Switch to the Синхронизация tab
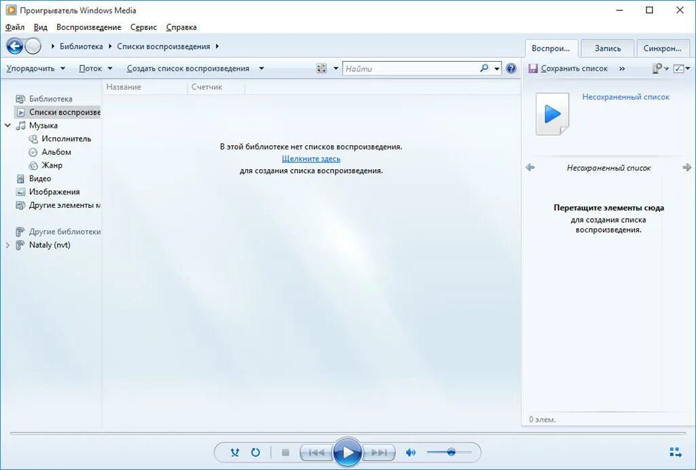This screenshot has height=470, width=696. pyautogui.click(x=662, y=48)
